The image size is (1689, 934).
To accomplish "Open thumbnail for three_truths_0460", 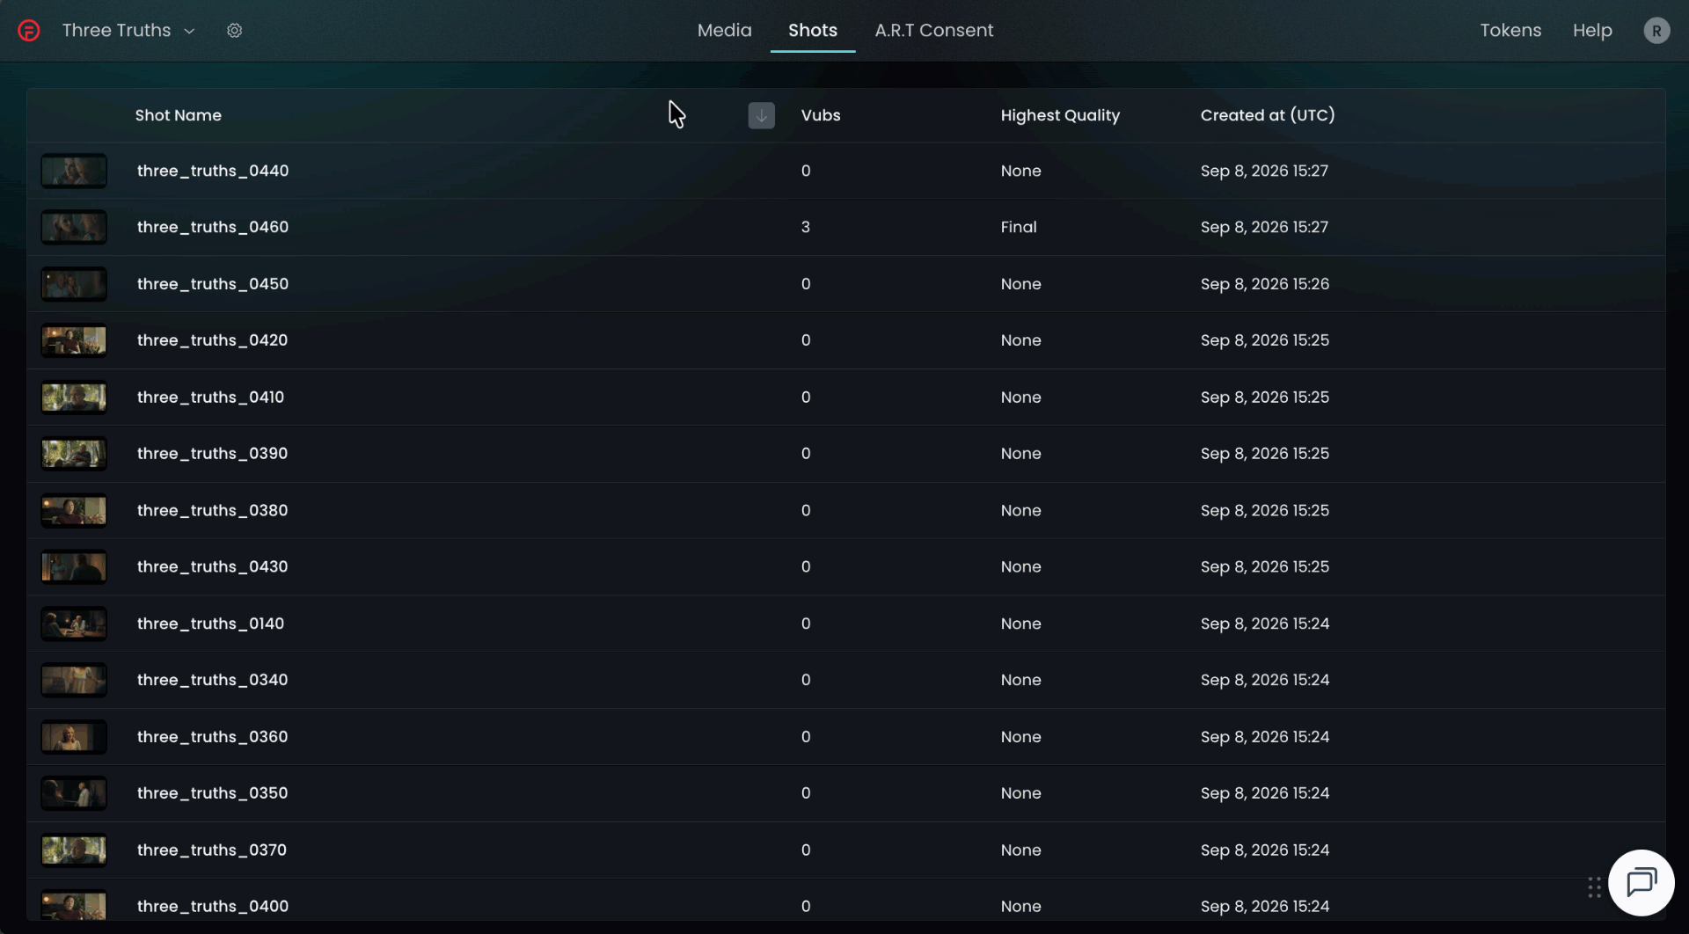I will point(74,227).
